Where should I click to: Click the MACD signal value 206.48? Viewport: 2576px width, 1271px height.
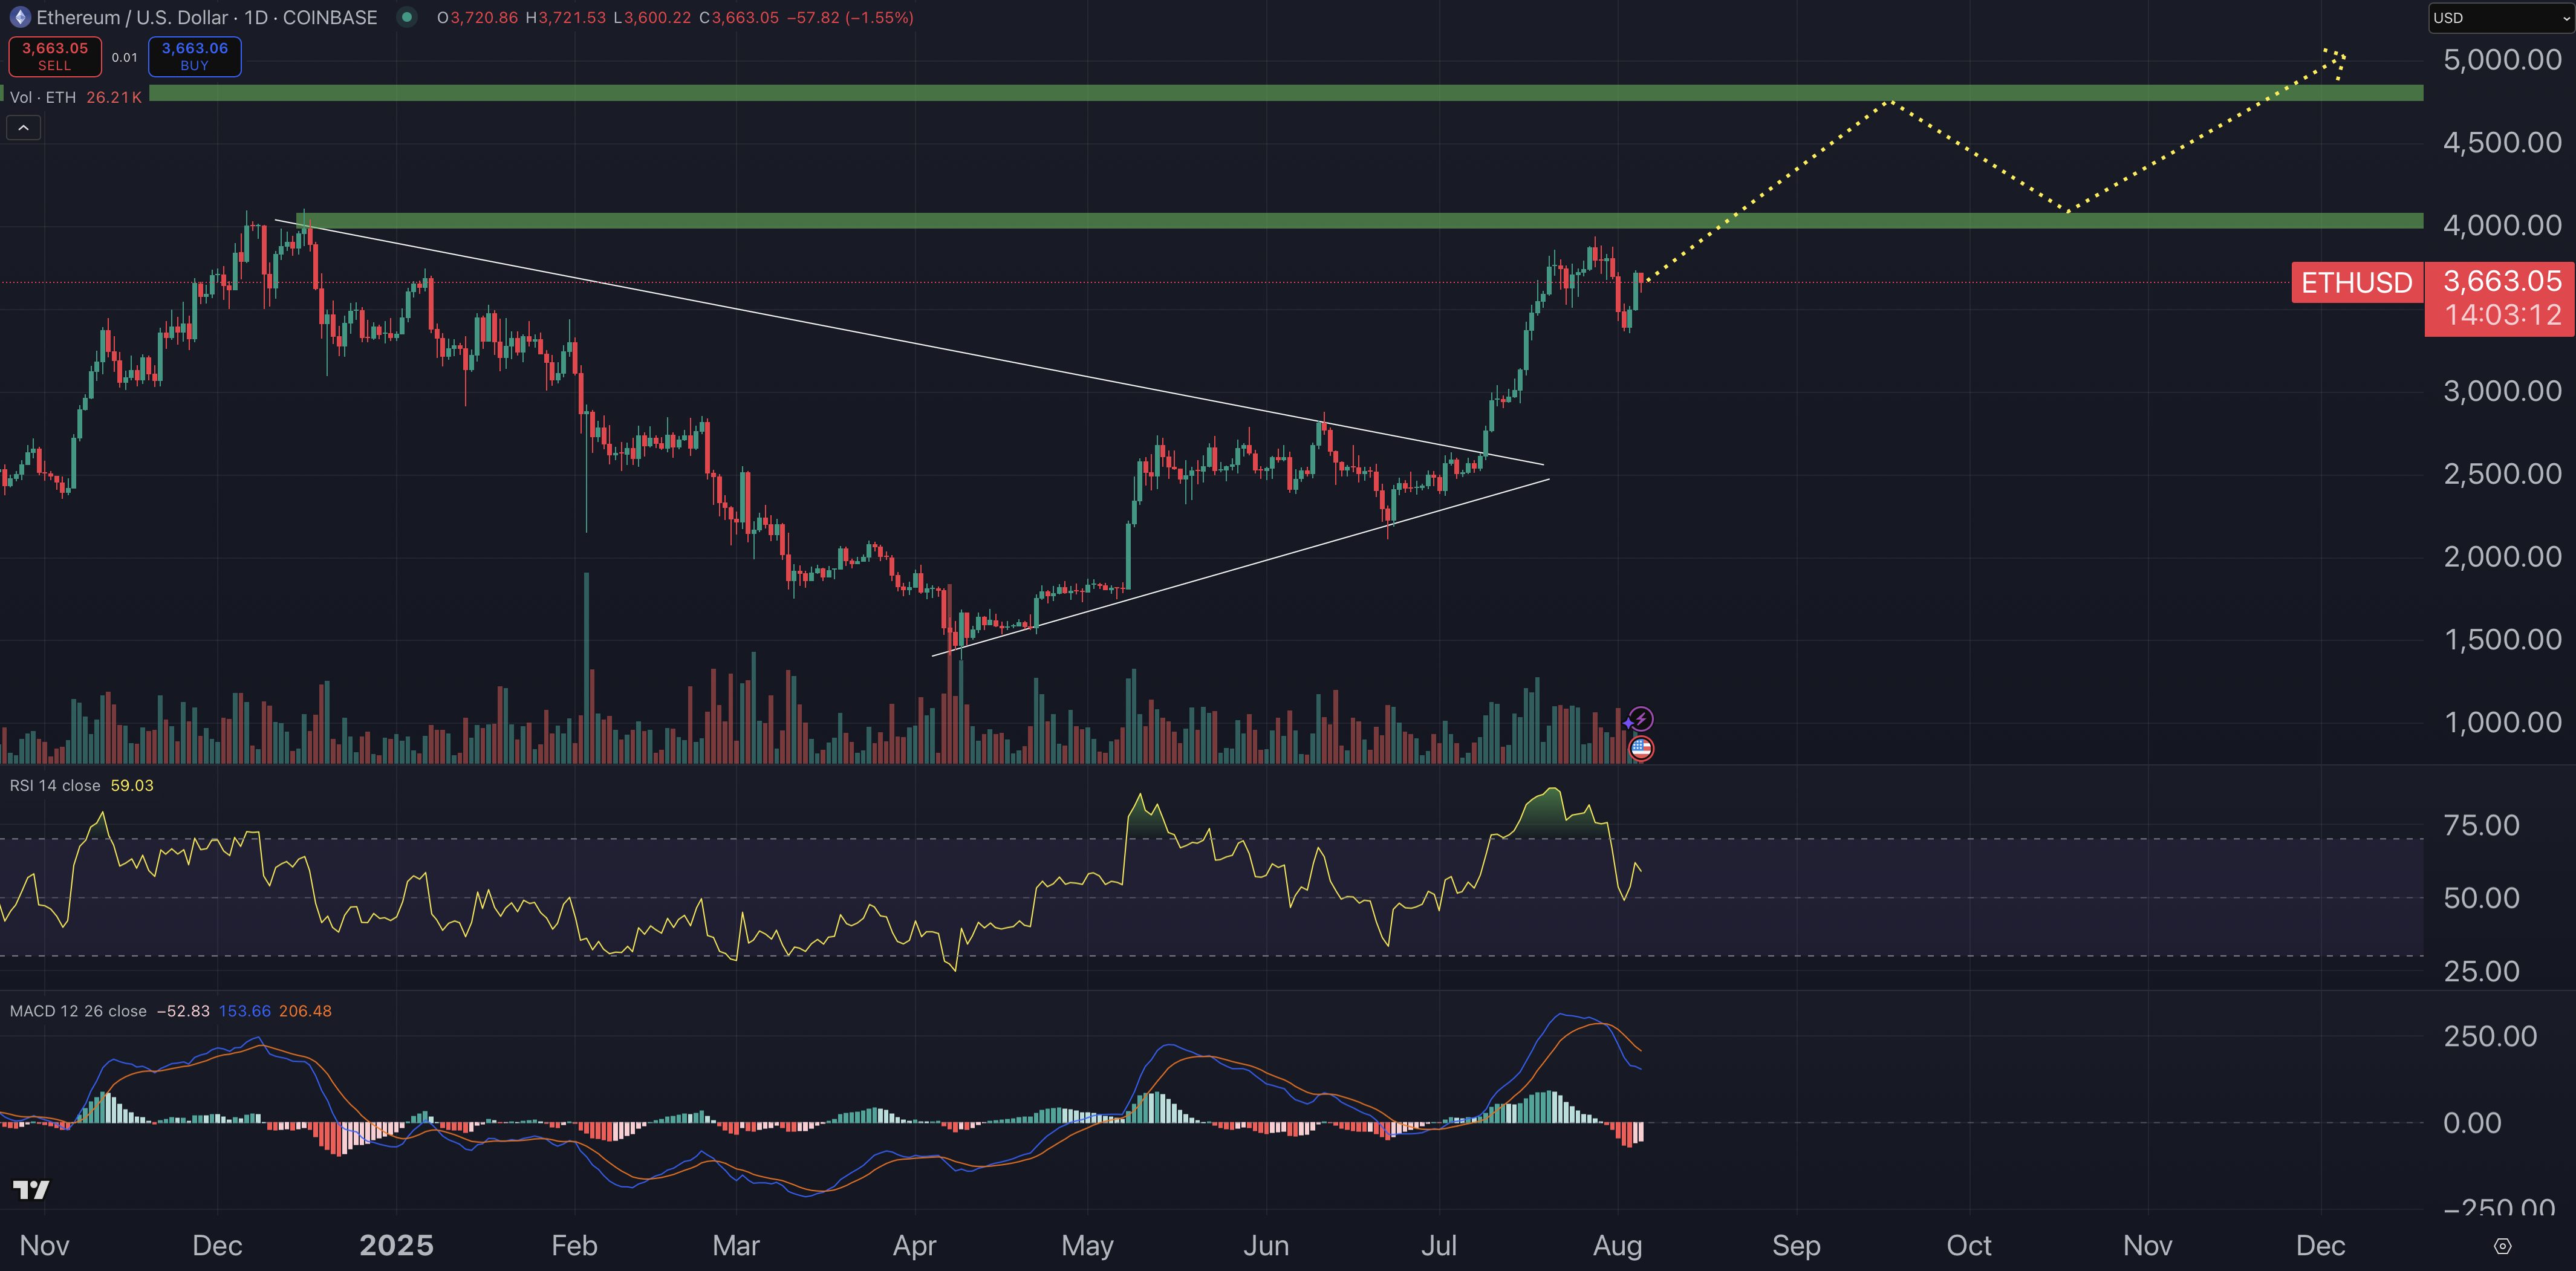305,1011
